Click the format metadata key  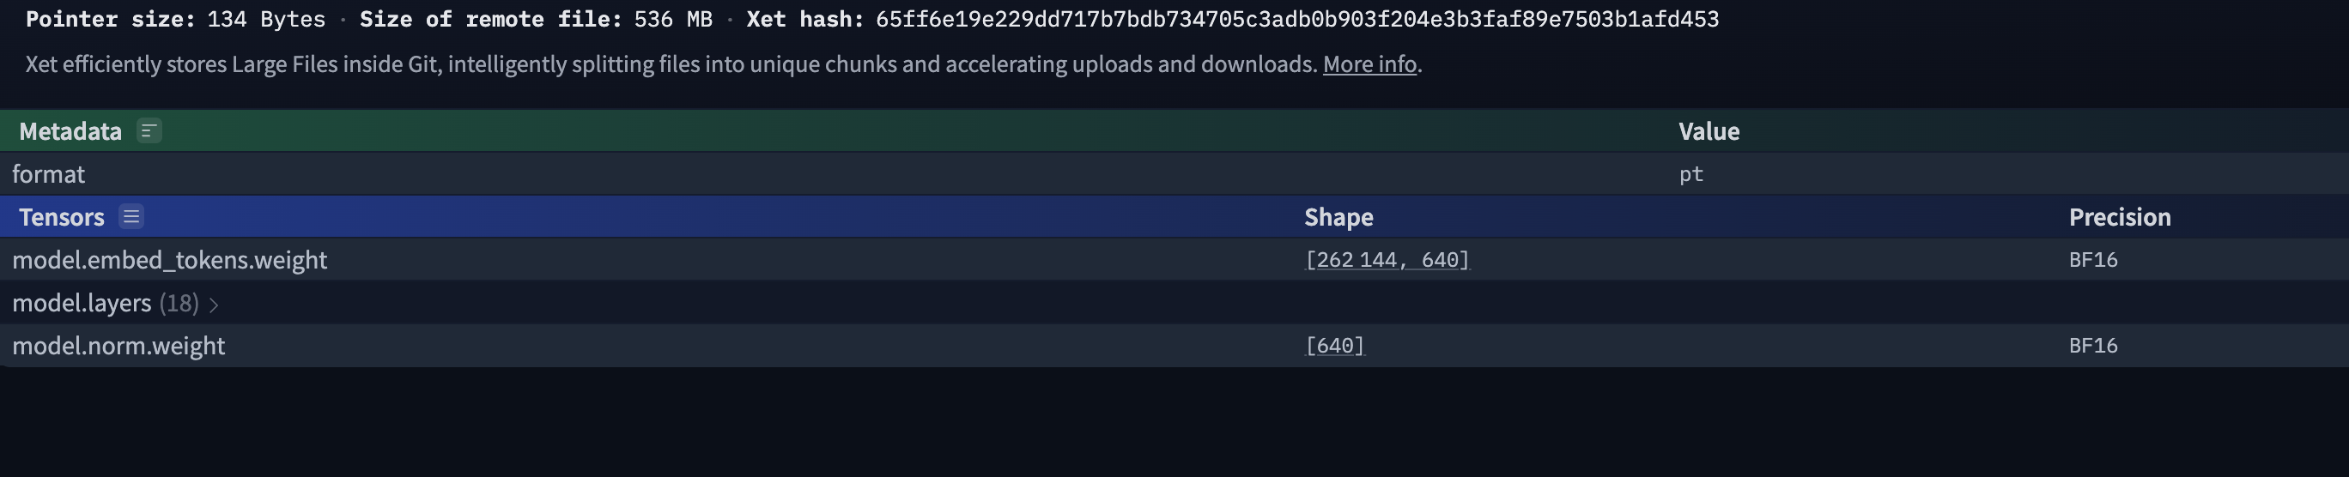tap(48, 174)
